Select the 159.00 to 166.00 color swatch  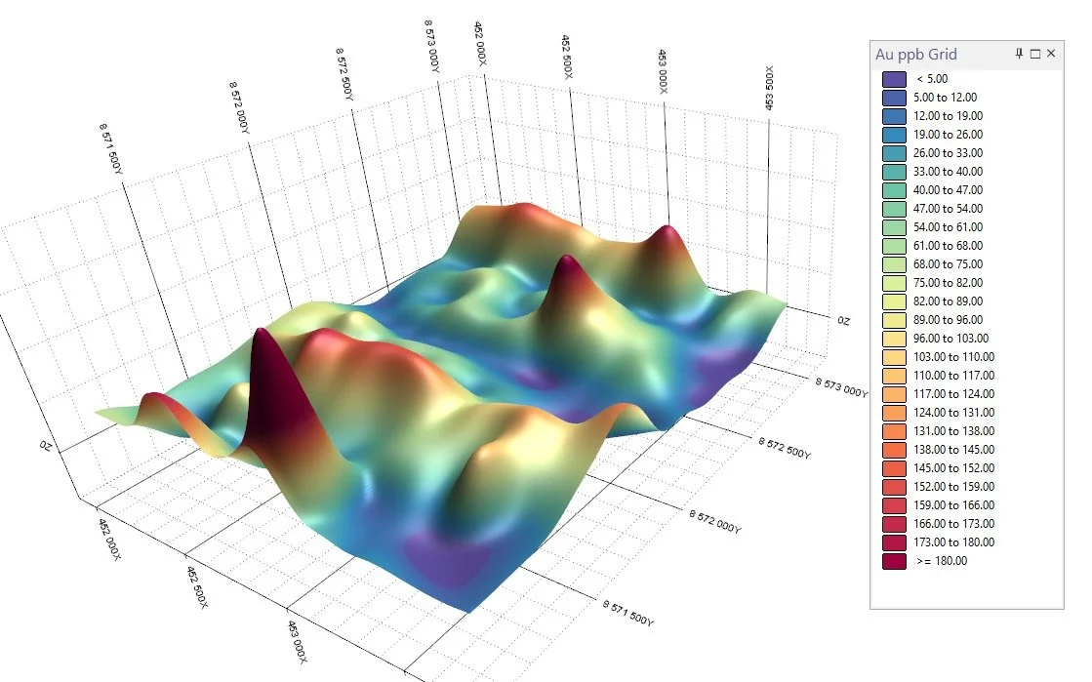coord(894,505)
